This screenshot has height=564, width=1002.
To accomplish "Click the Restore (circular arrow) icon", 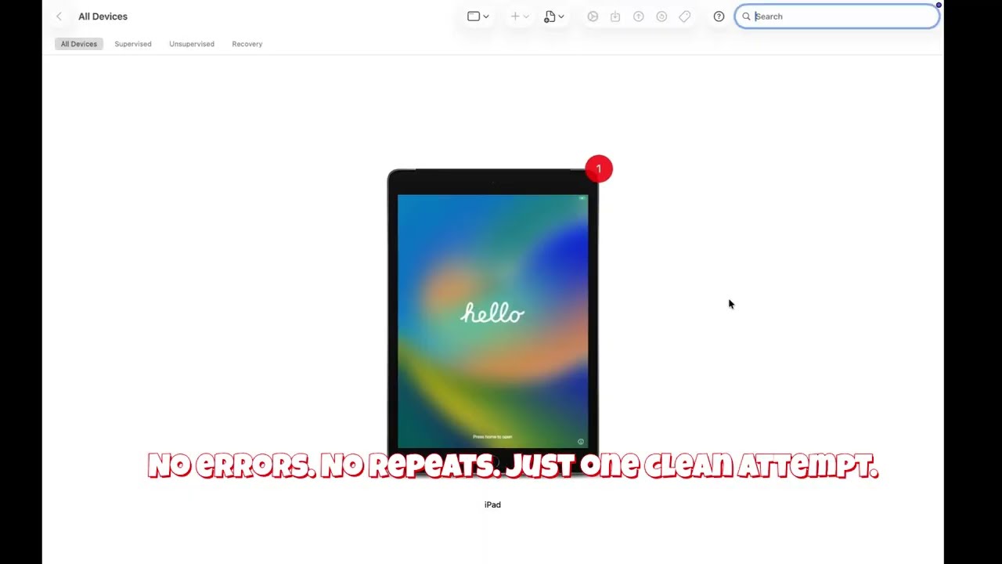I will [661, 16].
